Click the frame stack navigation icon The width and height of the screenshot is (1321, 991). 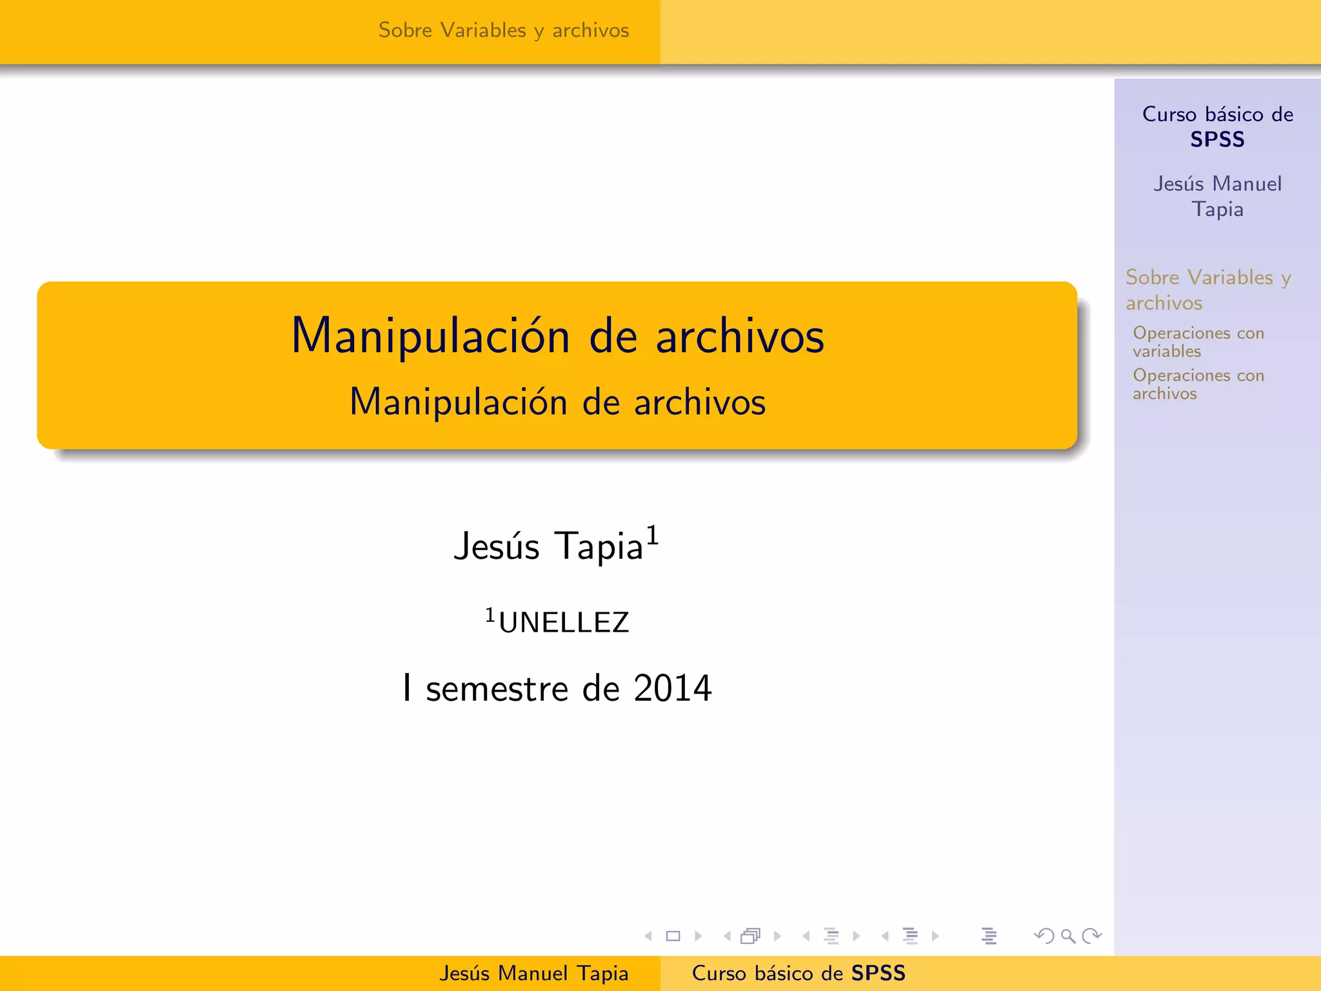pyautogui.click(x=751, y=936)
